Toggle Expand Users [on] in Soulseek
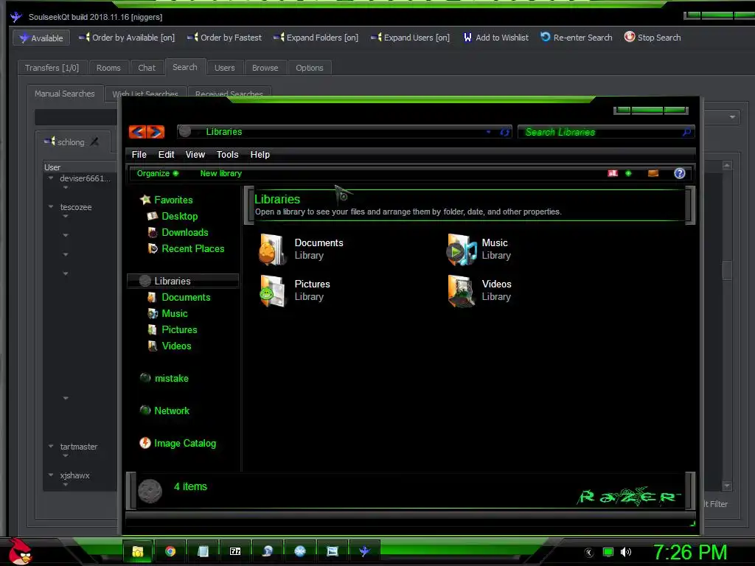Viewport: 755px width, 566px height. 410,38
